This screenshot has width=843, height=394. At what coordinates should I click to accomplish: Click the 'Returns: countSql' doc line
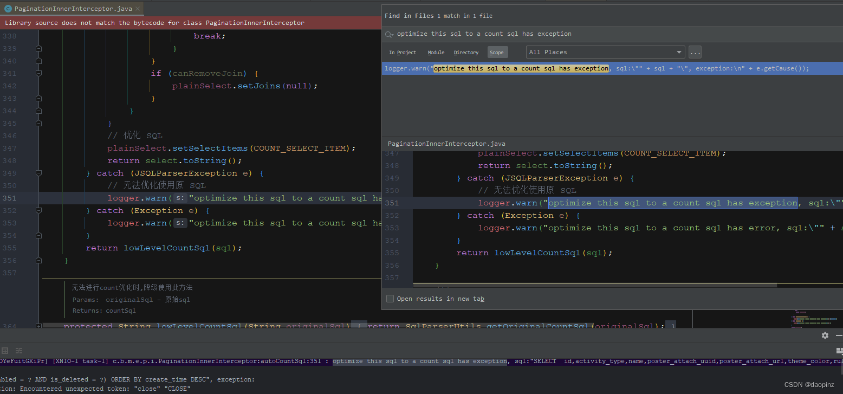click(104, 311)
